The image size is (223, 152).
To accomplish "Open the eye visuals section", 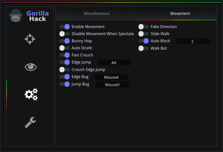I will pos(30,67).
